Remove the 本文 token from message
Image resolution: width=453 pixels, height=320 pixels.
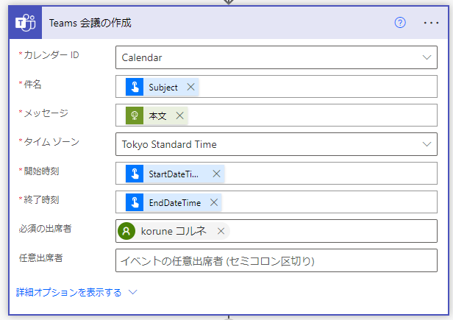tap(179, 115)
